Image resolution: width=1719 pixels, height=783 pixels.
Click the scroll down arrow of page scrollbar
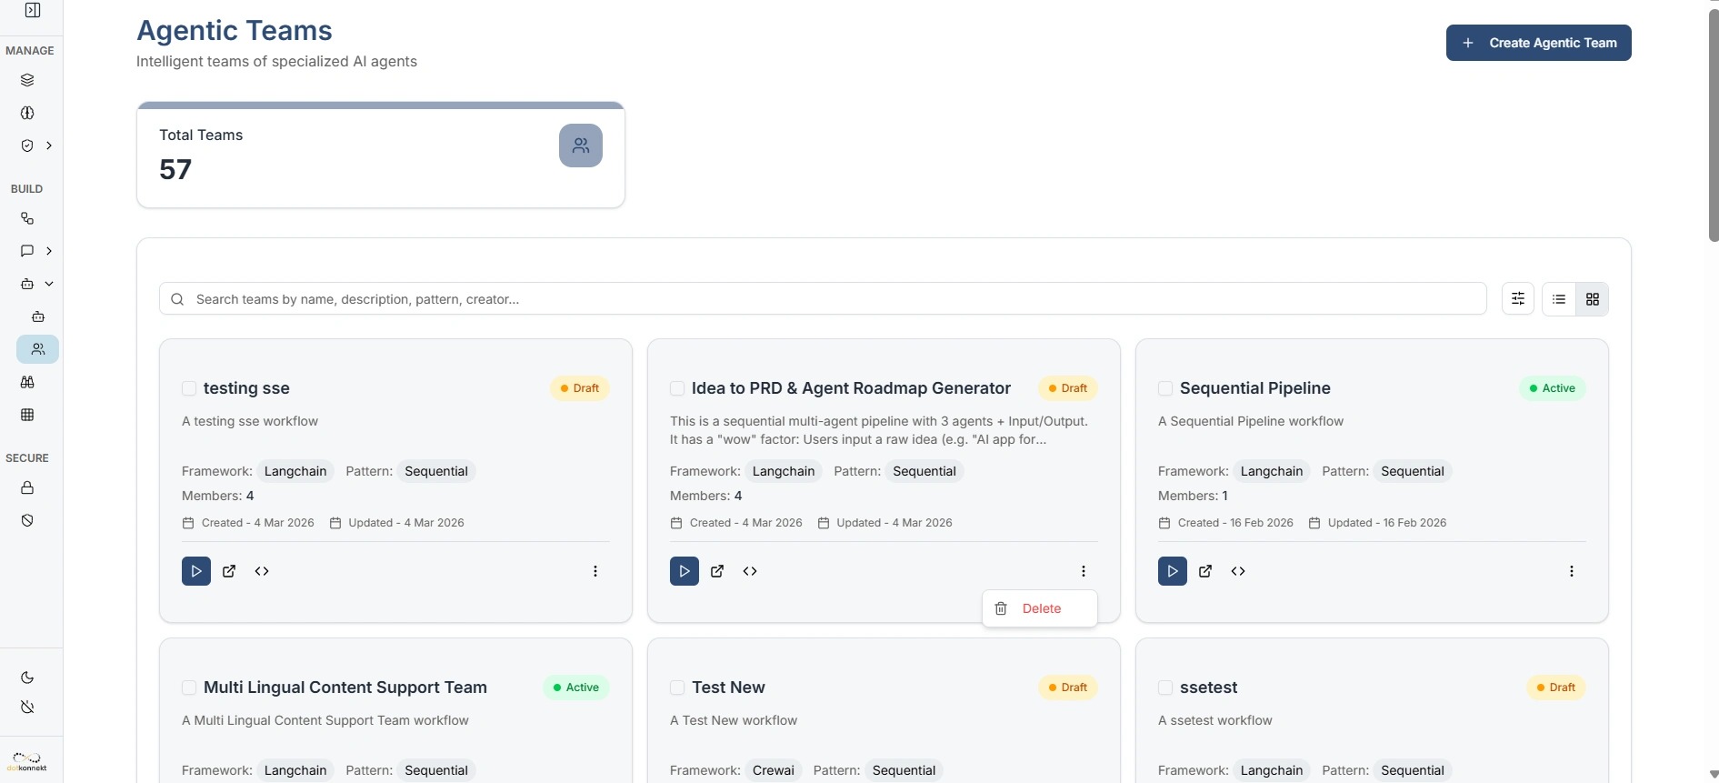click(1714, 775)
